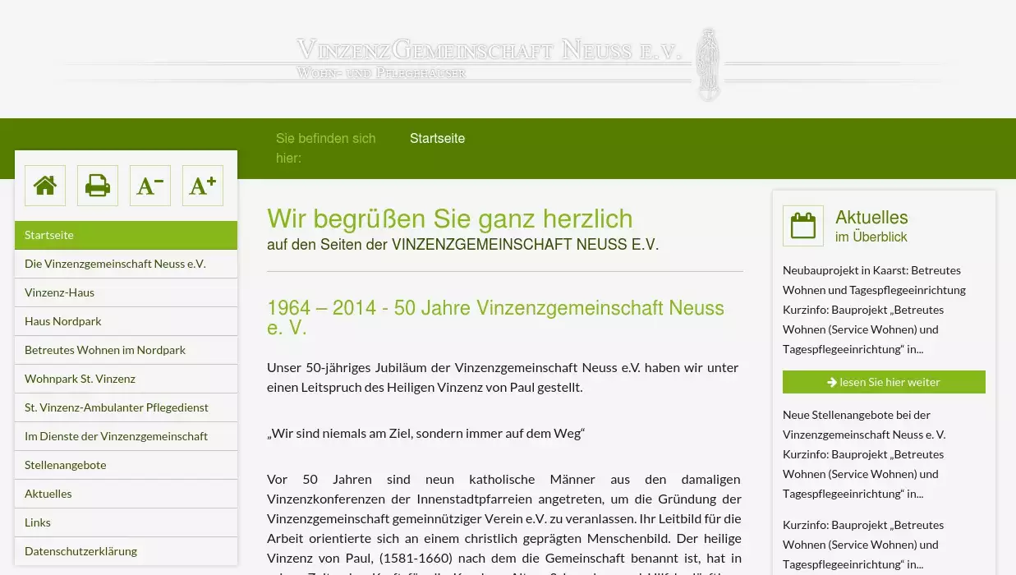Viewport: 1016px width, 575px height.
Task: Open Datenschutzerklärung page
Action: click(126, 551)
